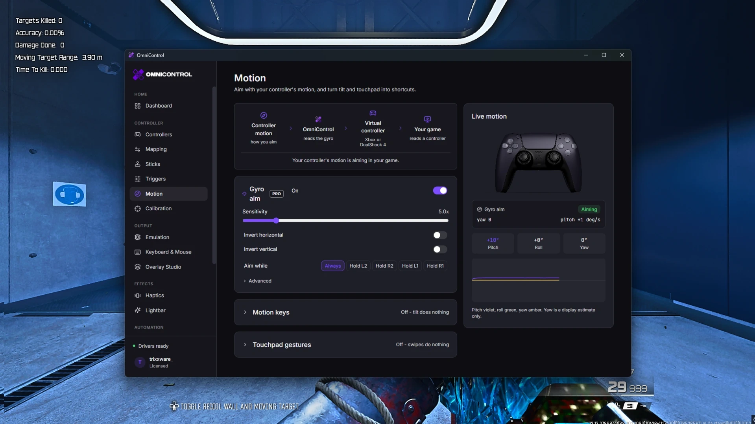Click the Your game monitor icon
755x424 pixels.
[427, 119]
